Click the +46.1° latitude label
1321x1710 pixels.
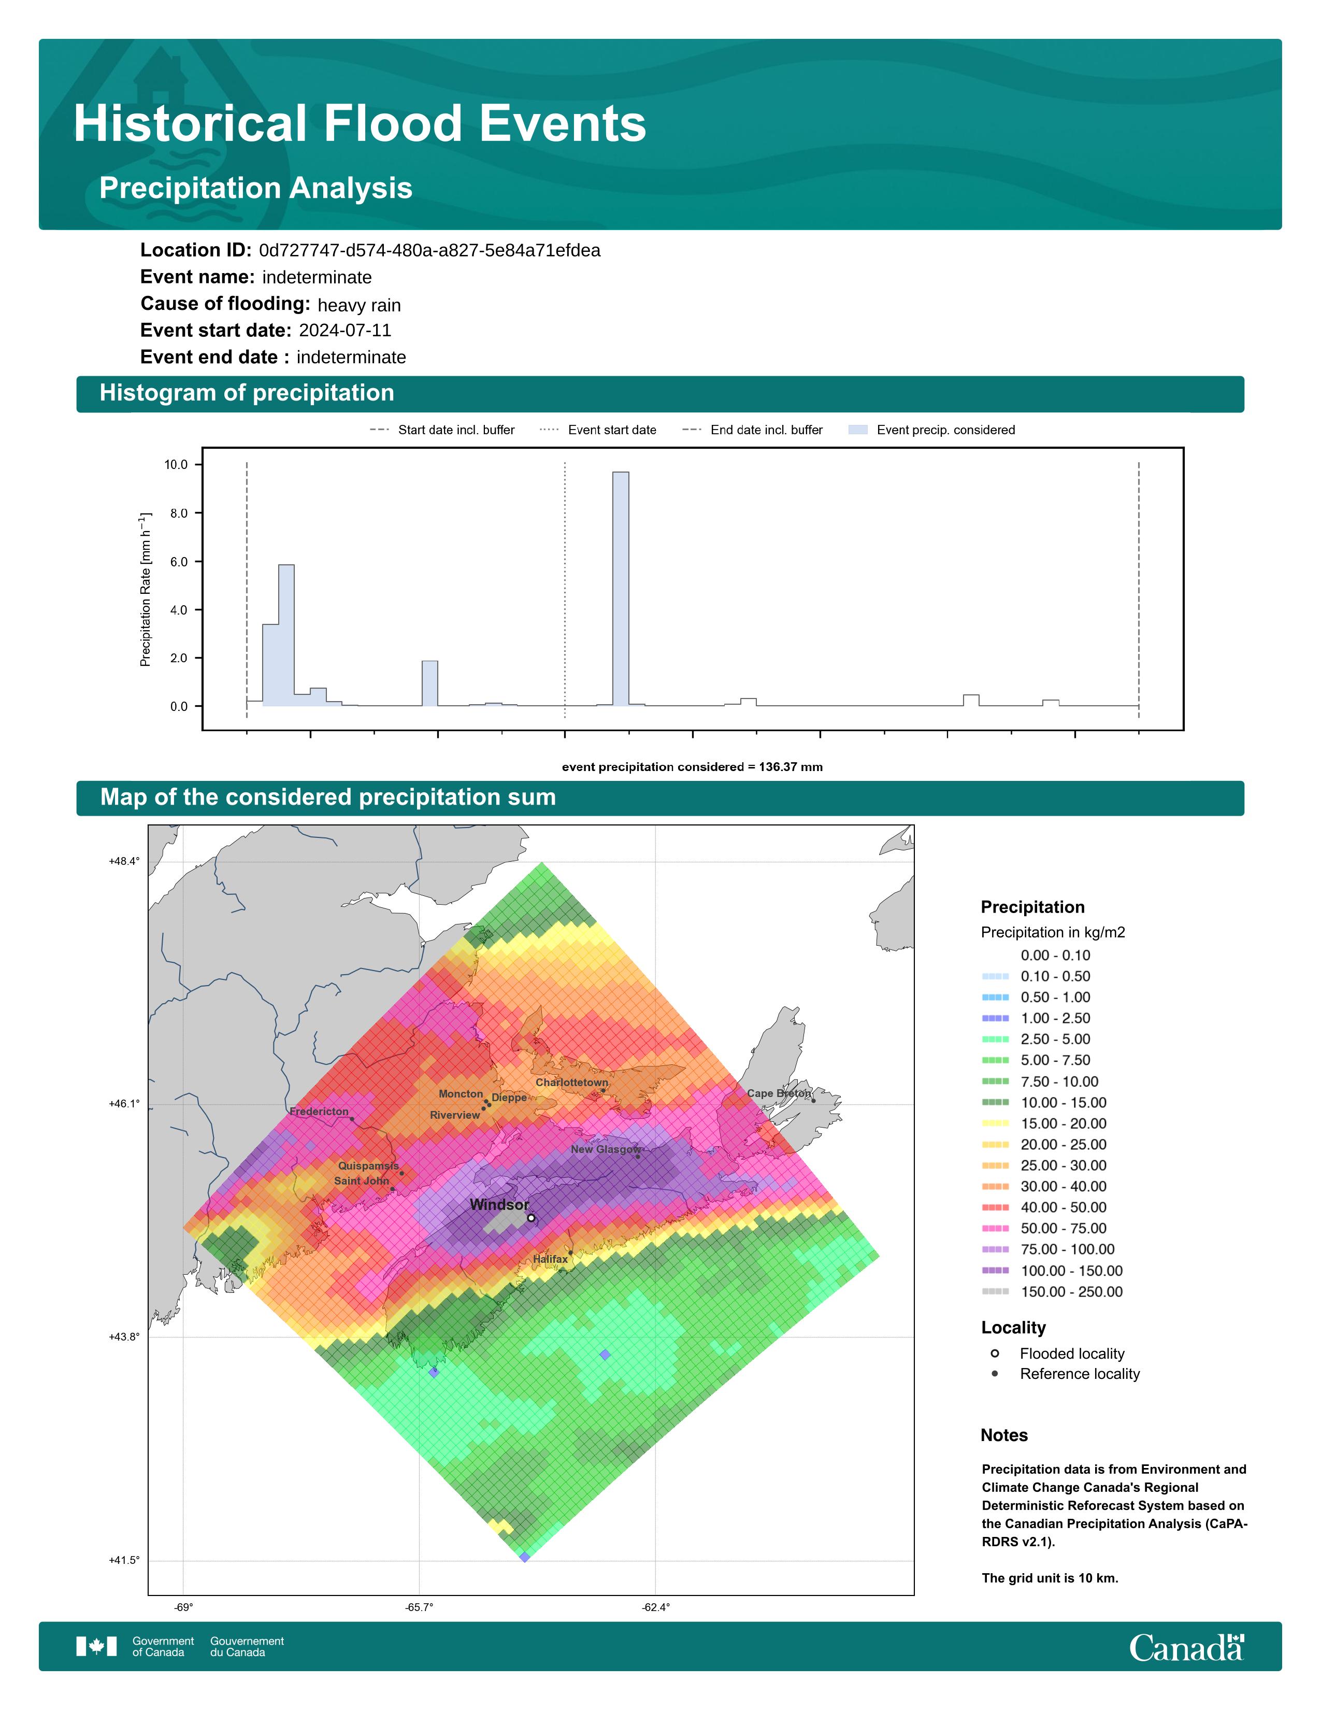point(124,1104)
